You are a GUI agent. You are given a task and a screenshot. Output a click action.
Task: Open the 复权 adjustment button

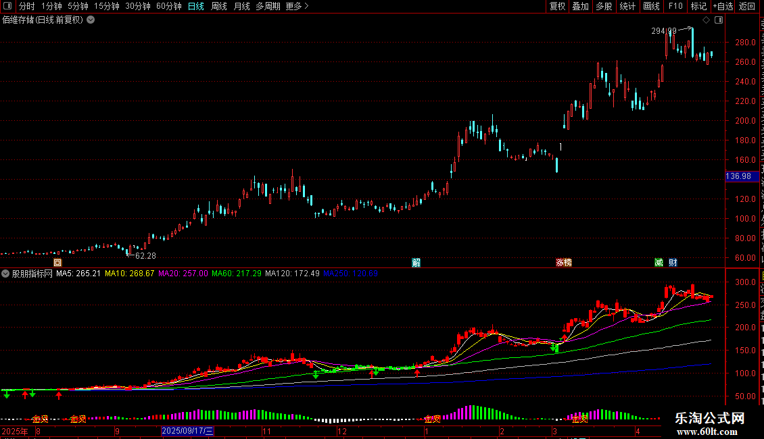[x=557, y=6]
